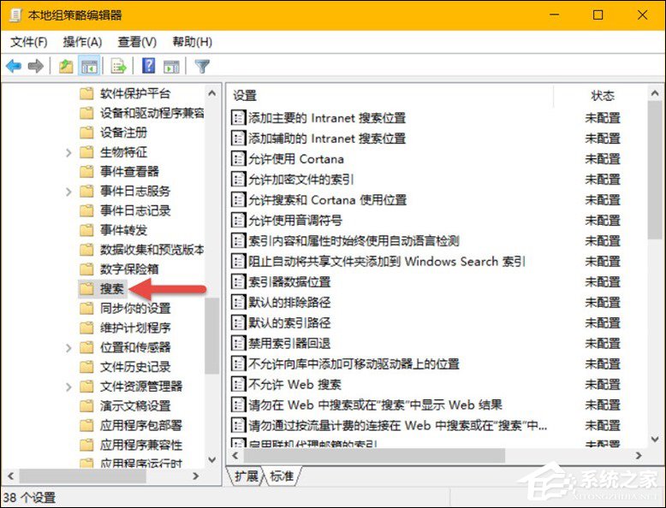This screenshot has height=508, width=666.
Task: Click the Forward arrow toolbar icon
Action: pos(36,66)
